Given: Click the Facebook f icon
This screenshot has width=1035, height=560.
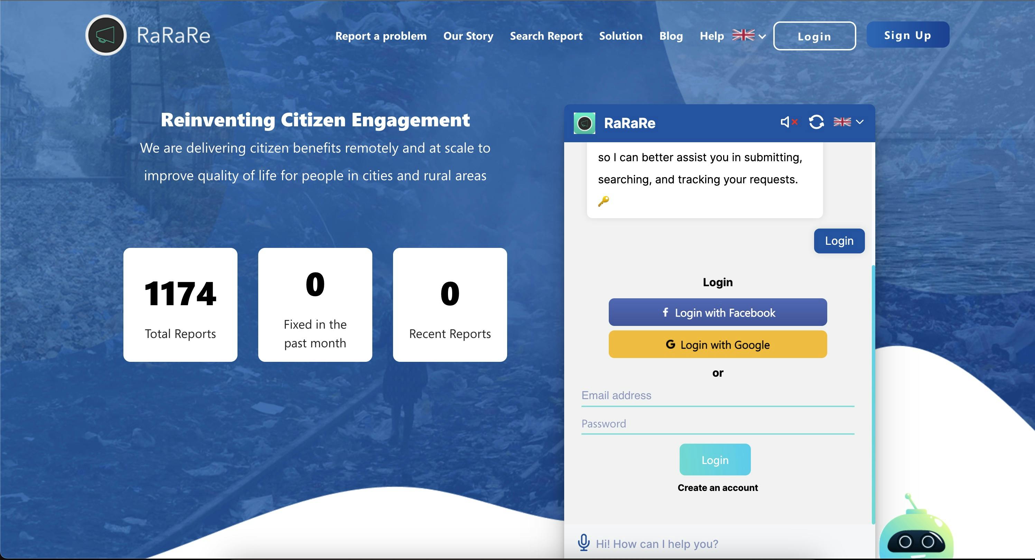Looking at the screenshot, I should tap(665, 312).
